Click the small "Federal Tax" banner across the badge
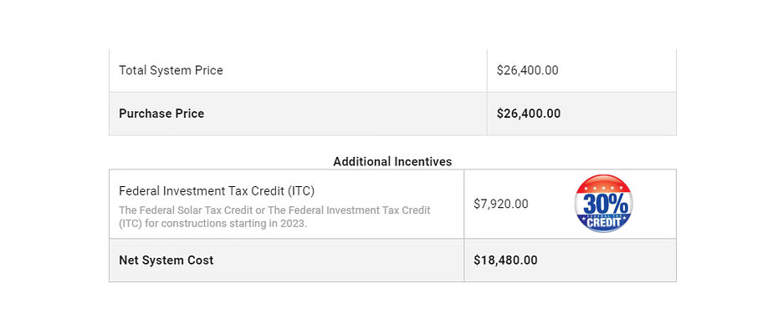The width and height of the screenshot is (783, 334). 603,214
